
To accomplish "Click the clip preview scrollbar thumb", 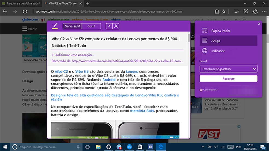I will [189, 38].
